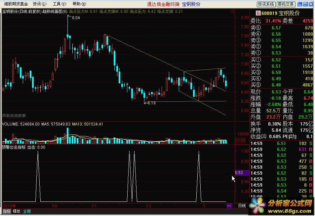The height and width of the screenshot is (216, 315).
Task: Click the L marker icon beside 600019
Action: click(258, 13)
